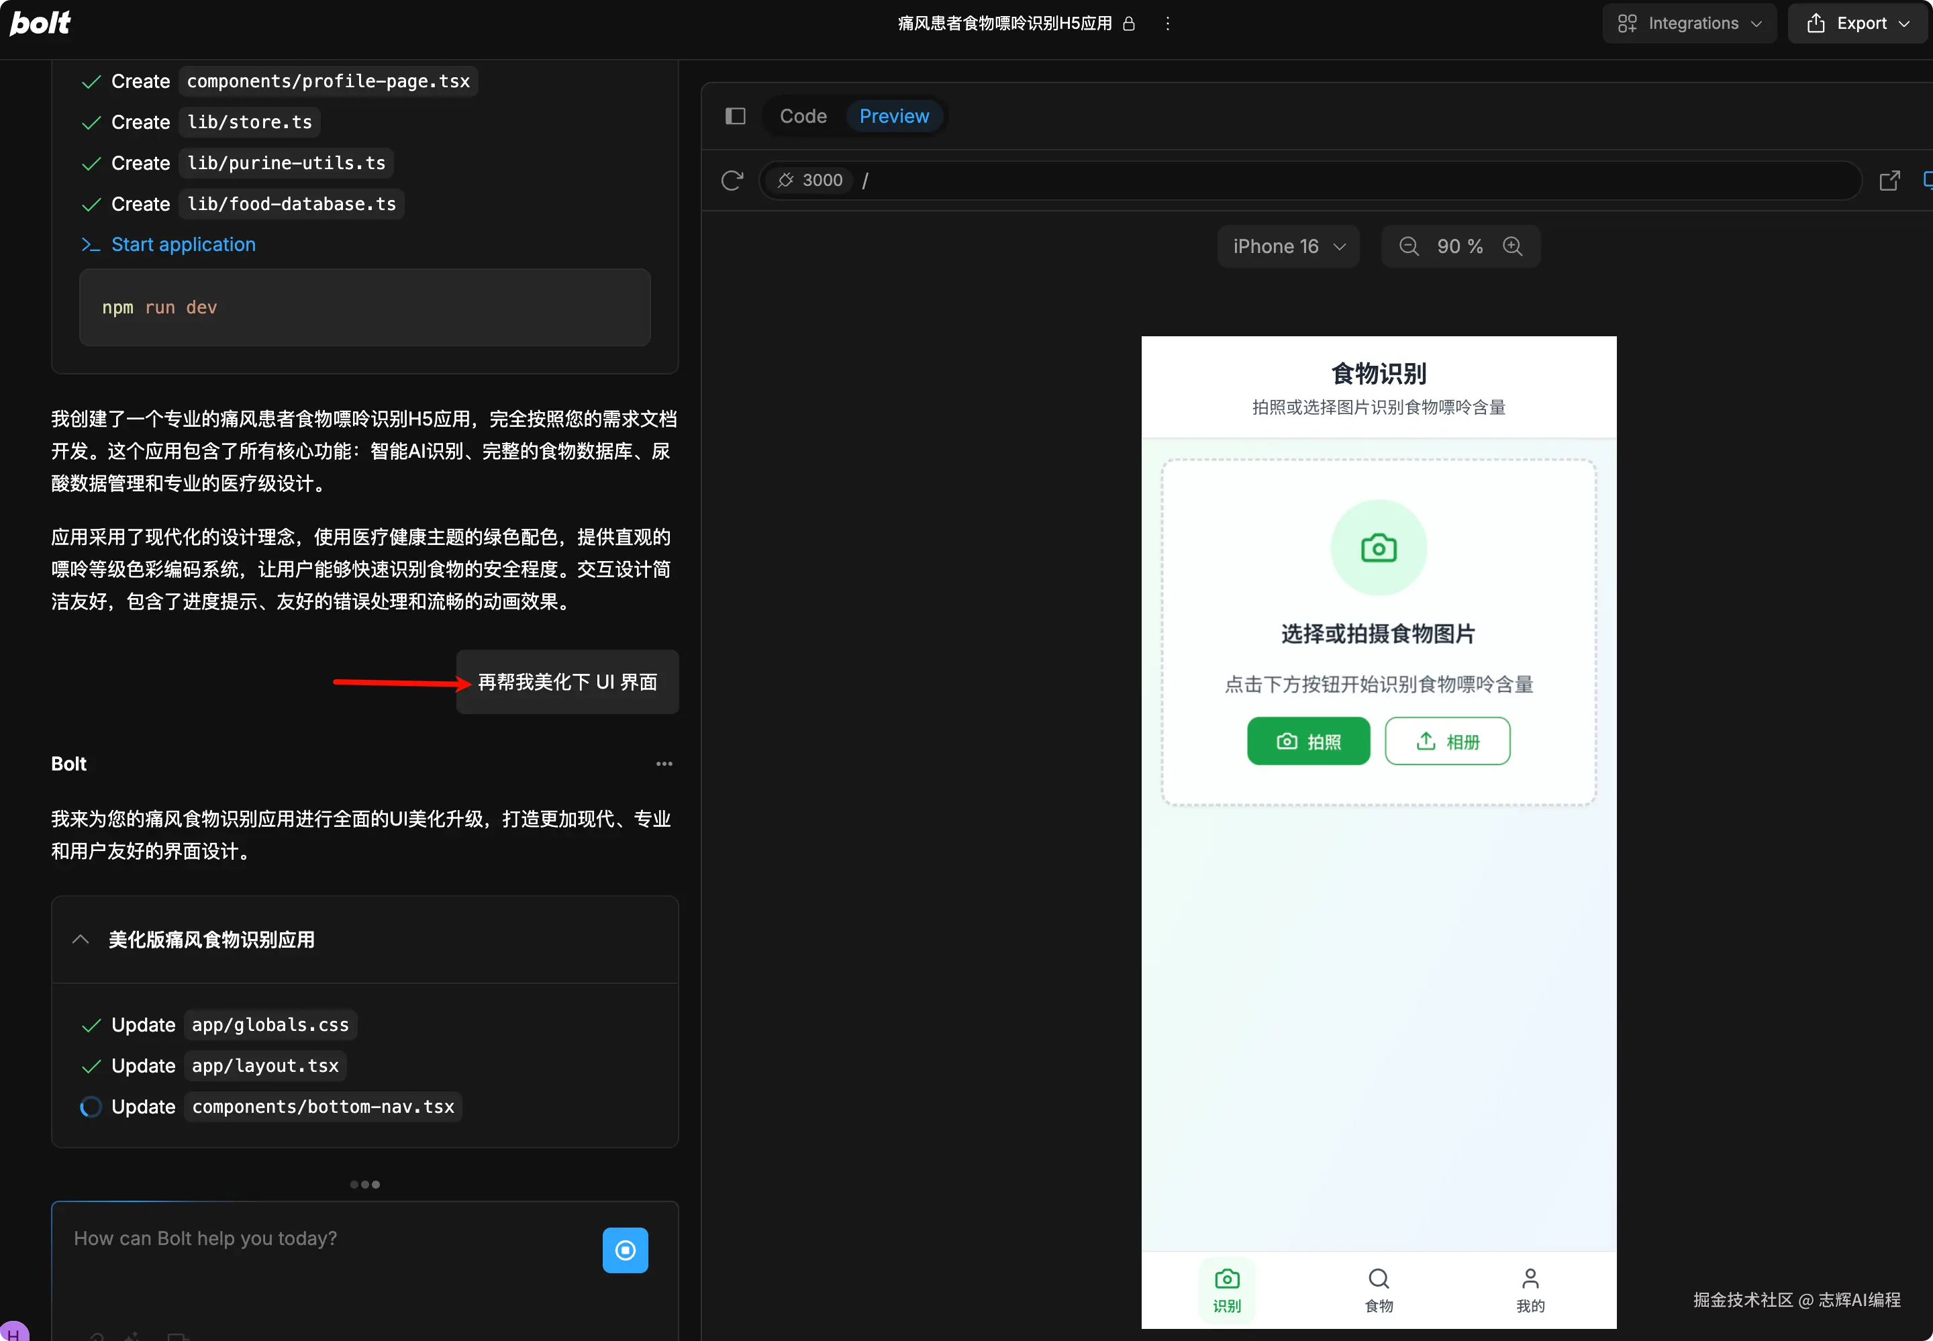The height and width of the screenshot is (1341, 1933).
Task: Click the project lock visibility icon
Action: coord(1129,23)
